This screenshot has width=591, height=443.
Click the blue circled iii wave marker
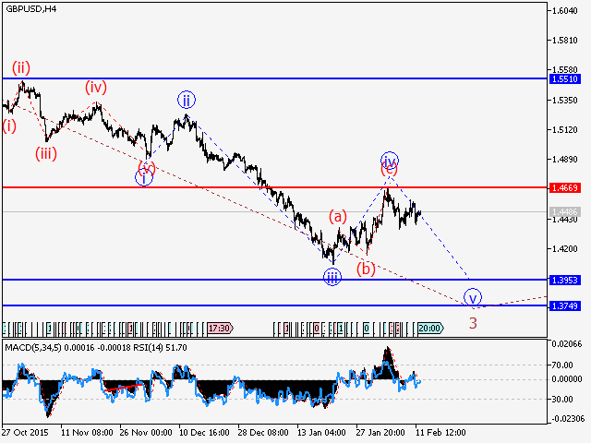332,277
